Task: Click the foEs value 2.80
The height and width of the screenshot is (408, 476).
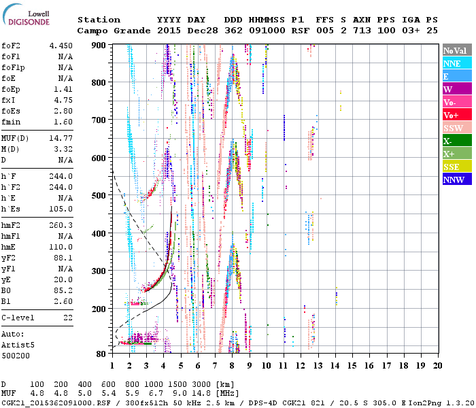Action: pyautogui.click(x=63, y=111)
